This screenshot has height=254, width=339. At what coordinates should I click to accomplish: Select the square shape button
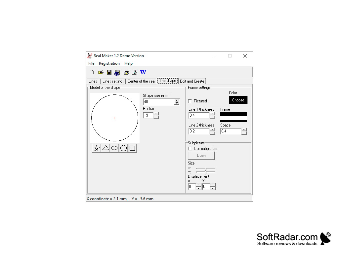tap(132, 148)
